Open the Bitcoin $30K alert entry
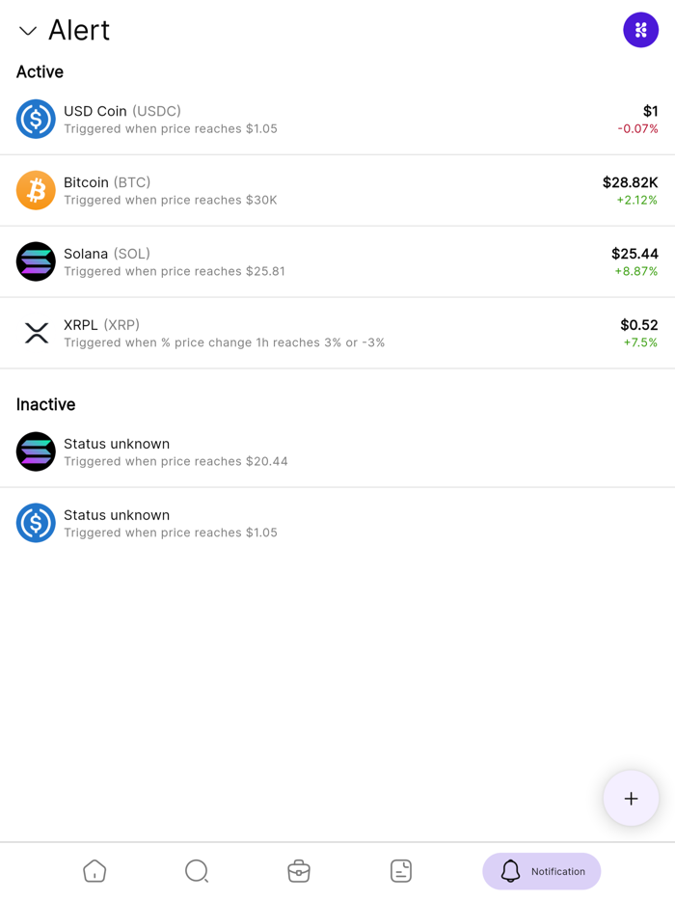Viewport: 675px width, 901px height. point(337,191)
